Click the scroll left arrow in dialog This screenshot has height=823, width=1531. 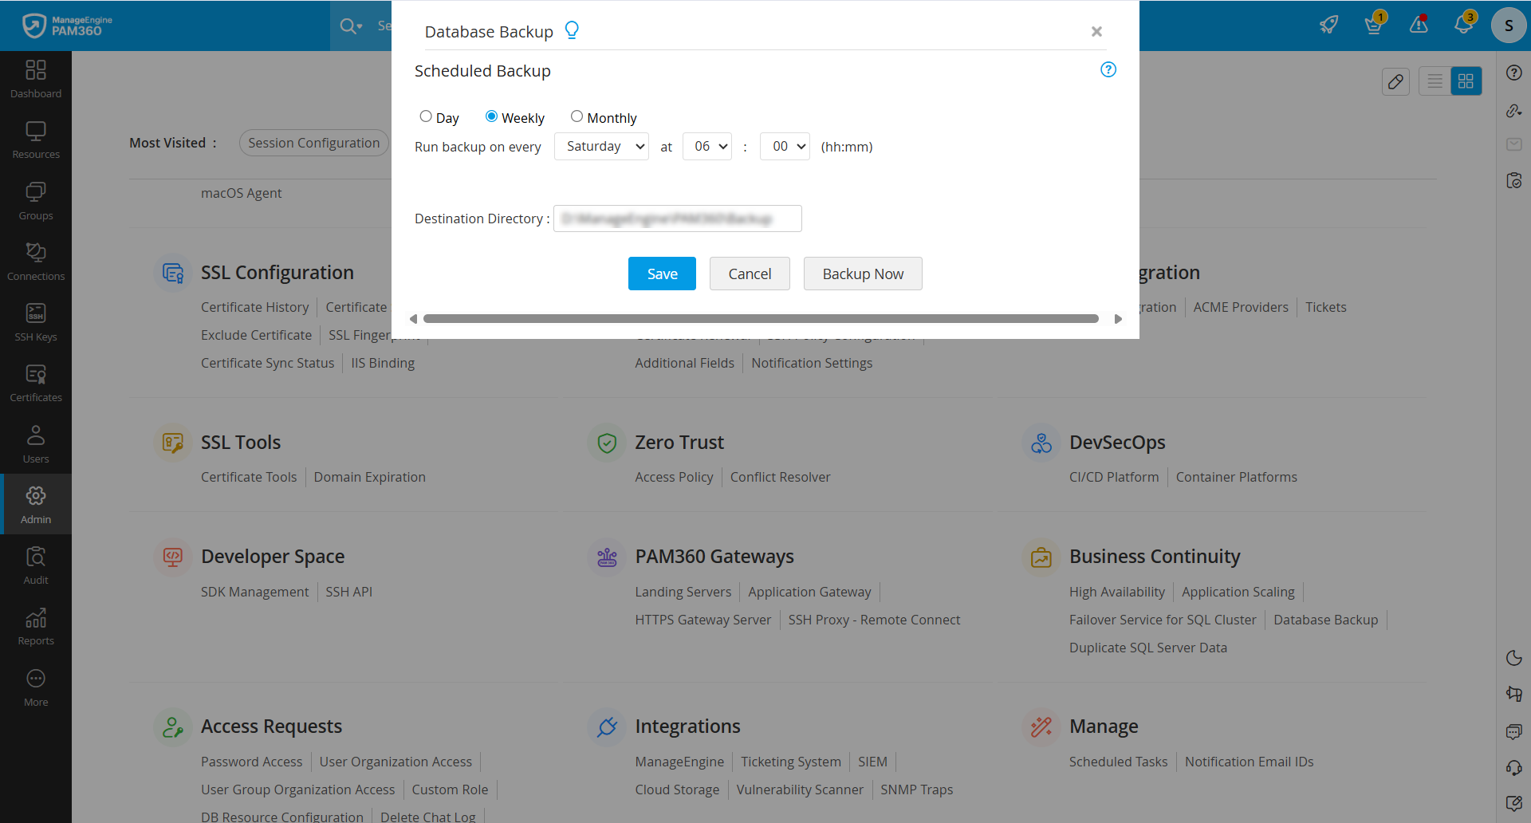coord(413,319)
